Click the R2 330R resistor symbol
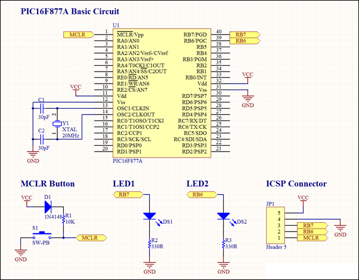The image size is (359, 280). pos(150,244)
